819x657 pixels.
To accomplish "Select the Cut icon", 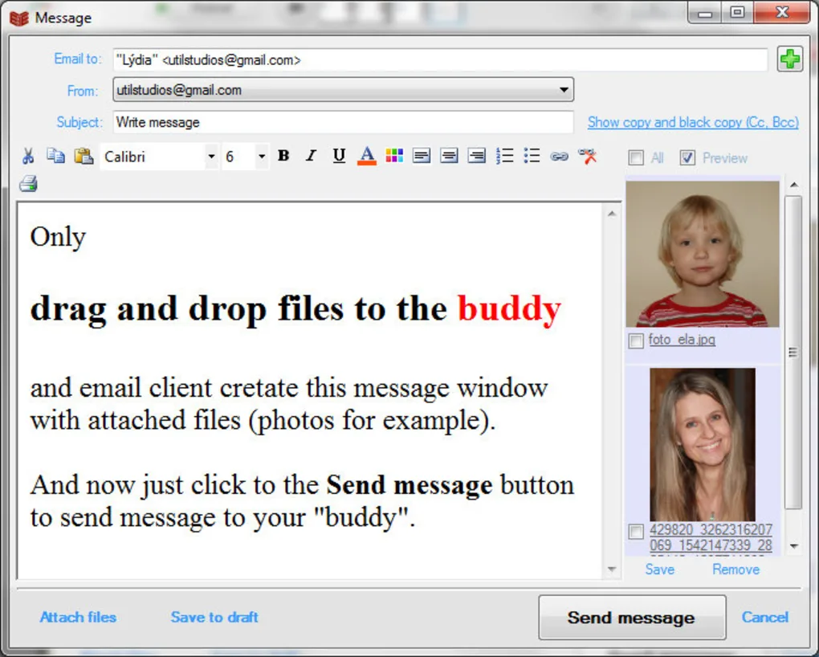I will [28, 157].
